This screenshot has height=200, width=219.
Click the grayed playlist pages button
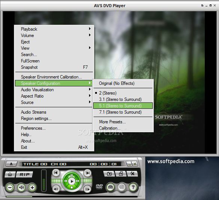tap(122, 187)
